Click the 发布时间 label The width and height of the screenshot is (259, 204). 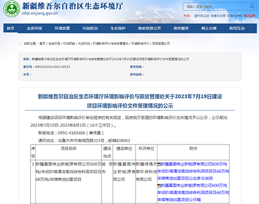coord(137,75)
